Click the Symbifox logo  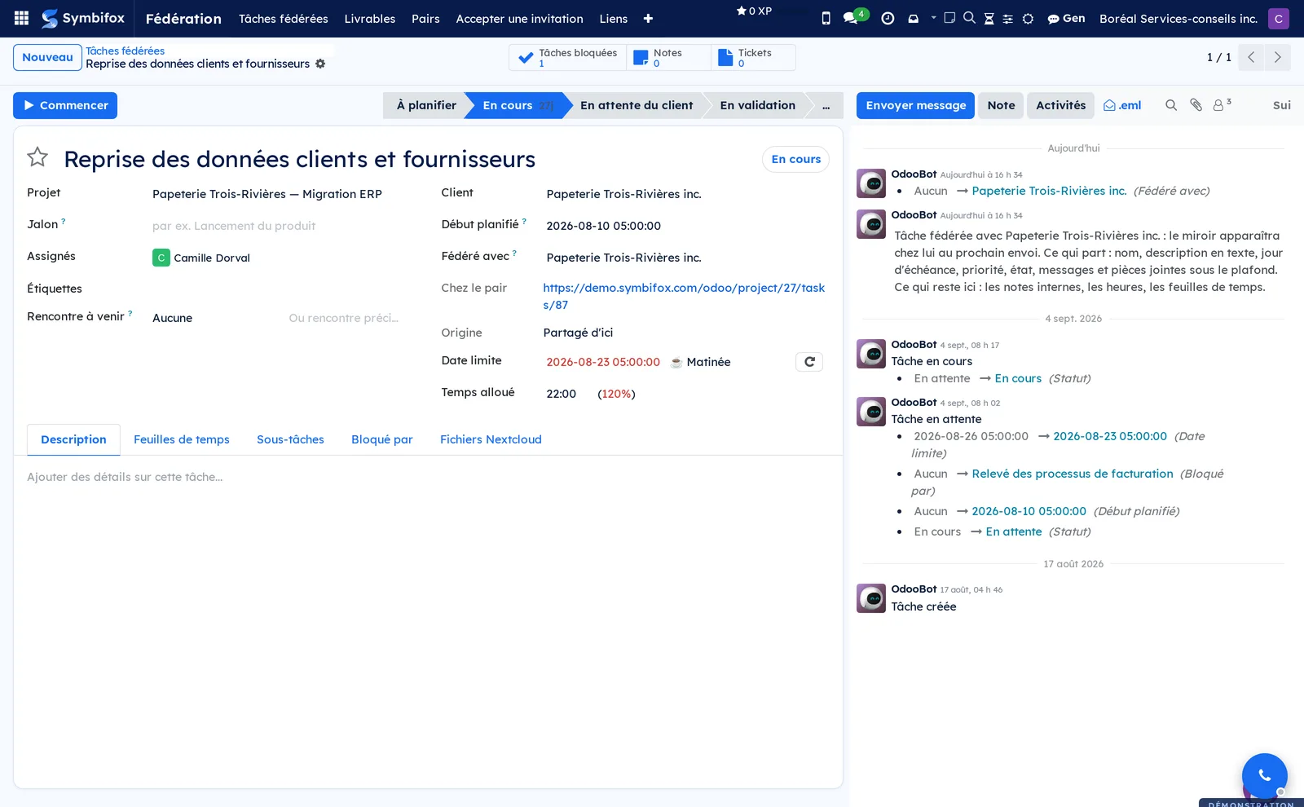click(83, 18)
